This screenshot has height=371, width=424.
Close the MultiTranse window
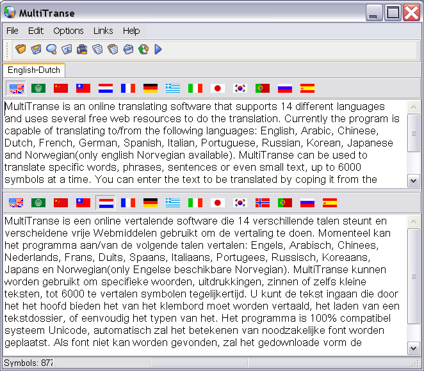click(411, 12)
